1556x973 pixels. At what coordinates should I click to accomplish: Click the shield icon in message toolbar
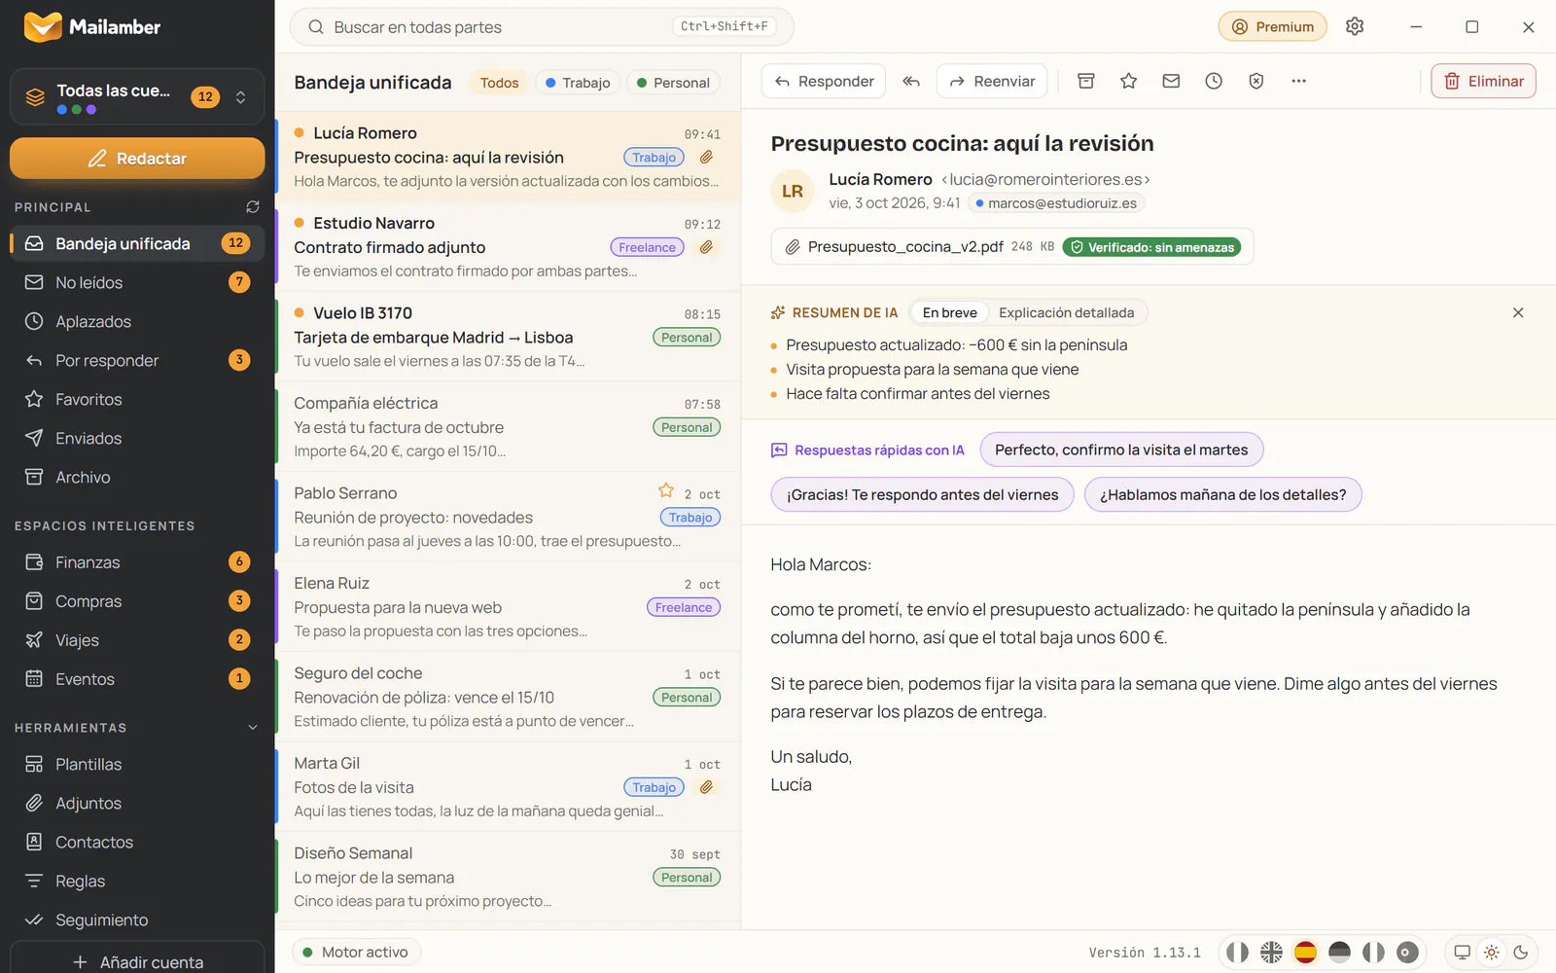[x=1256, y=82]
